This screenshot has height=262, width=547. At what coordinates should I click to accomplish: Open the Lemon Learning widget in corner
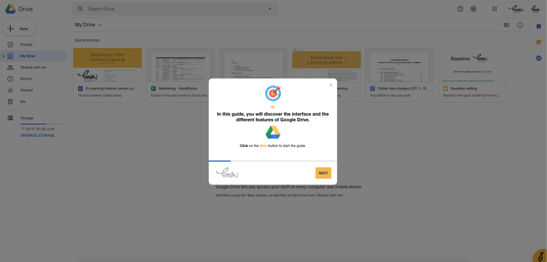(540, 255)
